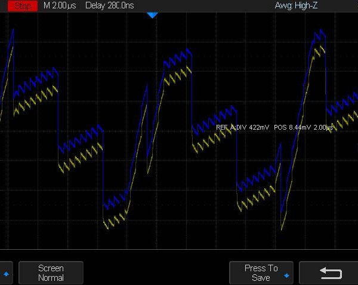Select the M 2.00µs timebase readout
Image resolution: width=358 pixels, height=285 pixels.
58,5
